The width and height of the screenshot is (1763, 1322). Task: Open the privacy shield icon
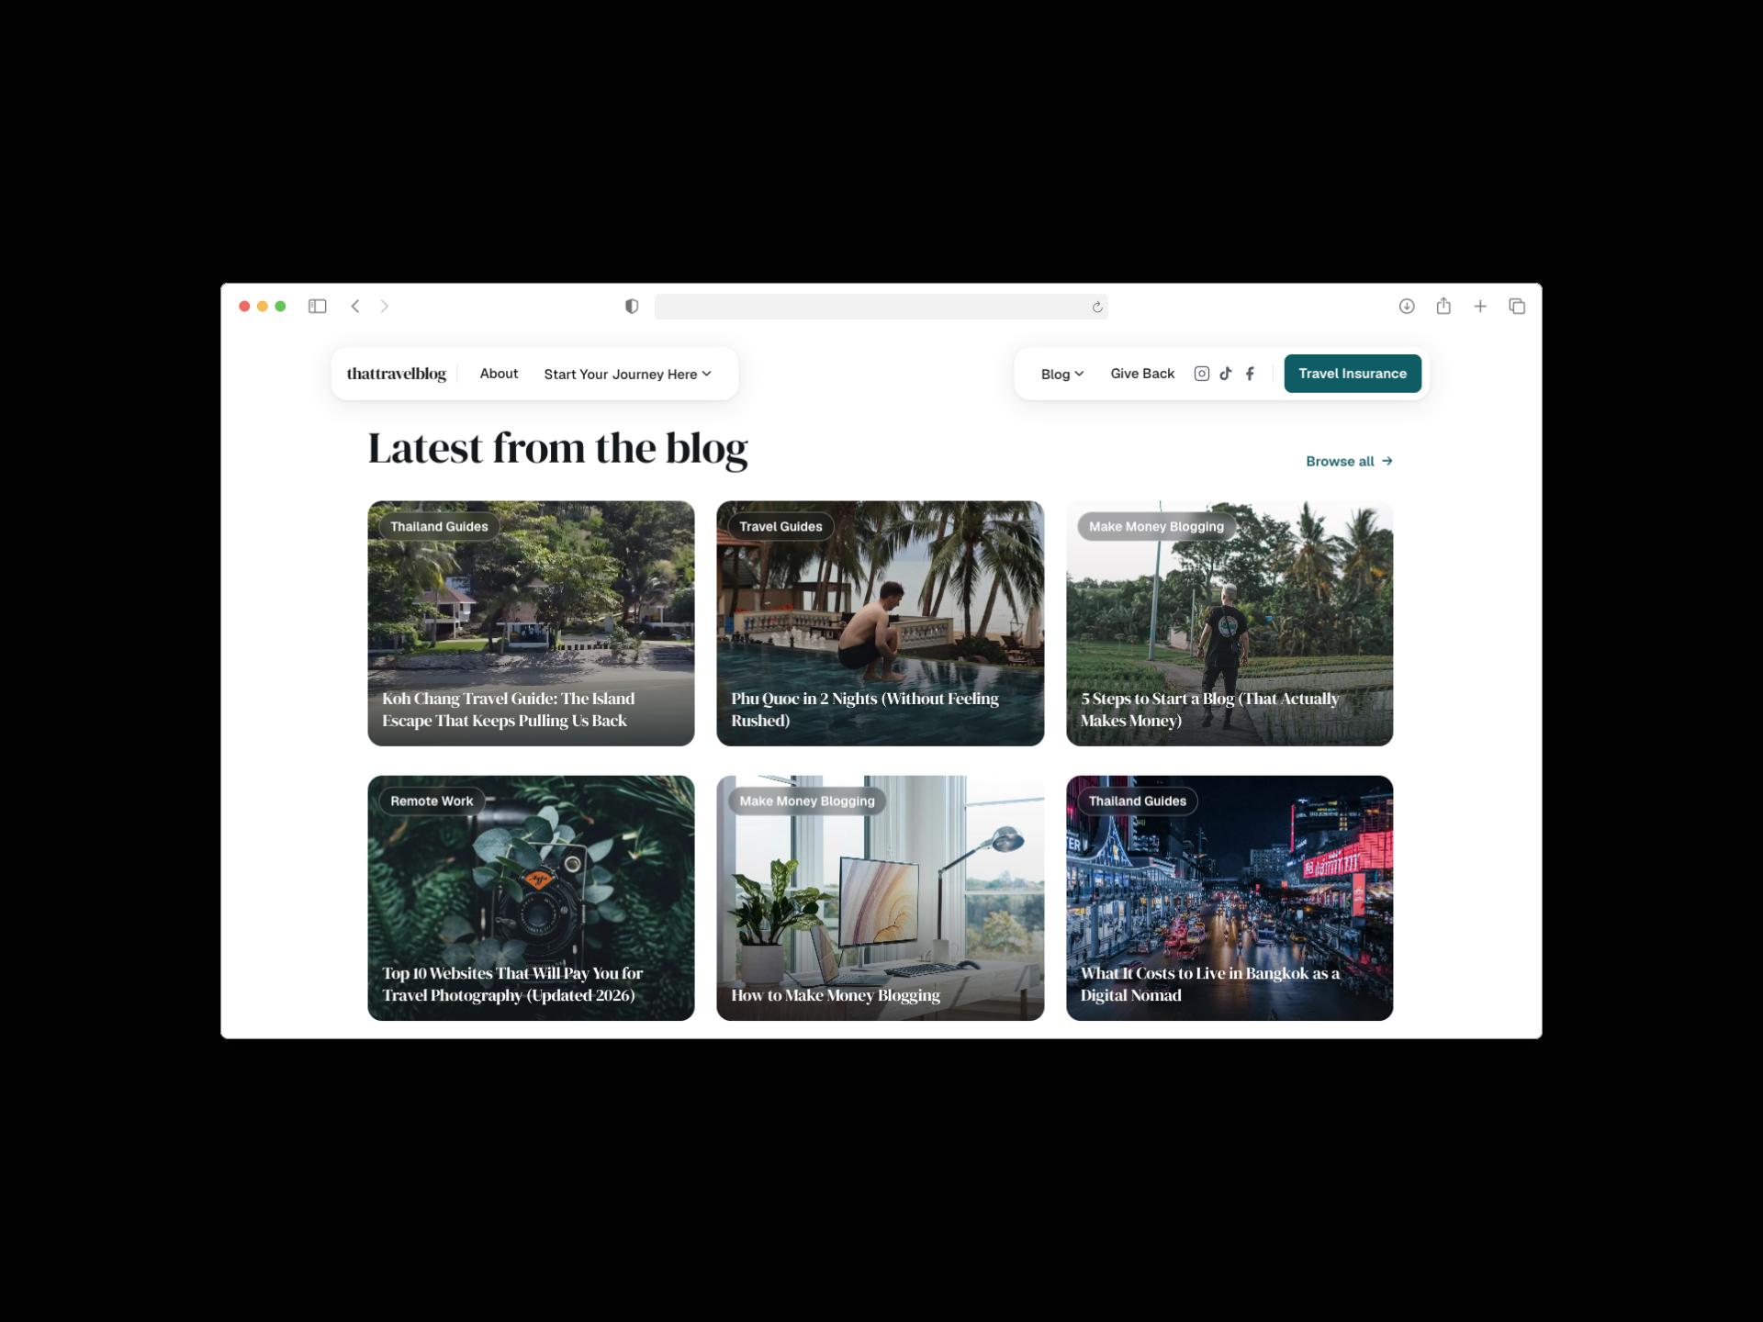coord(632,306)
